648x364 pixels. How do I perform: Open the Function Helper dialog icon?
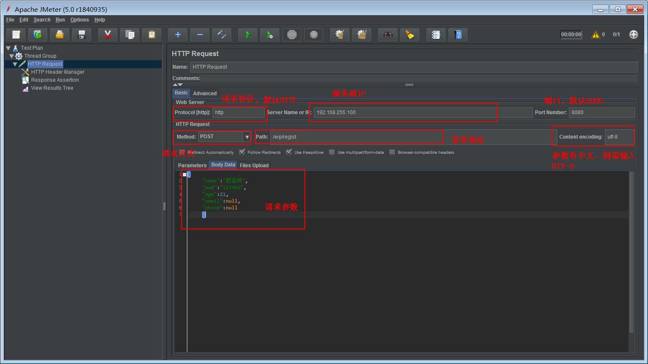coord(436,35)
